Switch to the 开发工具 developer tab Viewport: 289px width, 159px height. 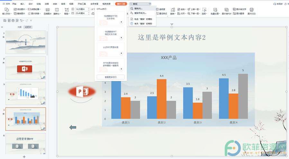82,4
